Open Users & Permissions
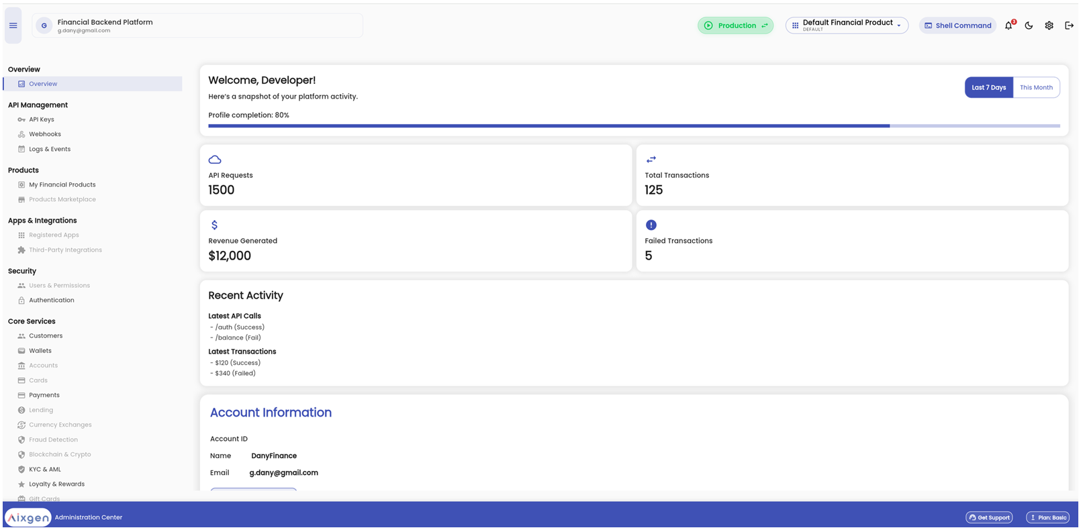This screenshot has height=530, width=1081. coord(59,285)
